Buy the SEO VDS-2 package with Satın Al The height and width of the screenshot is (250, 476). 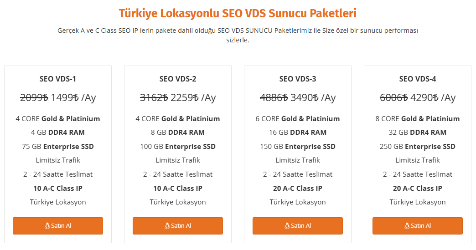pos(178,226)
